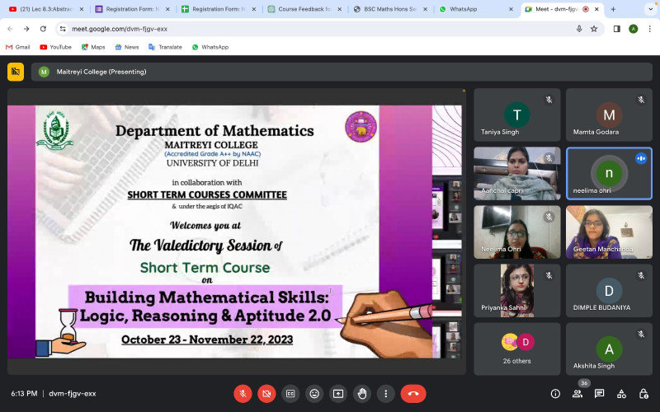Select the speaking neelima ohri tile
The image size is (660, 412).
pyautogui.click(x=609, y=173)
